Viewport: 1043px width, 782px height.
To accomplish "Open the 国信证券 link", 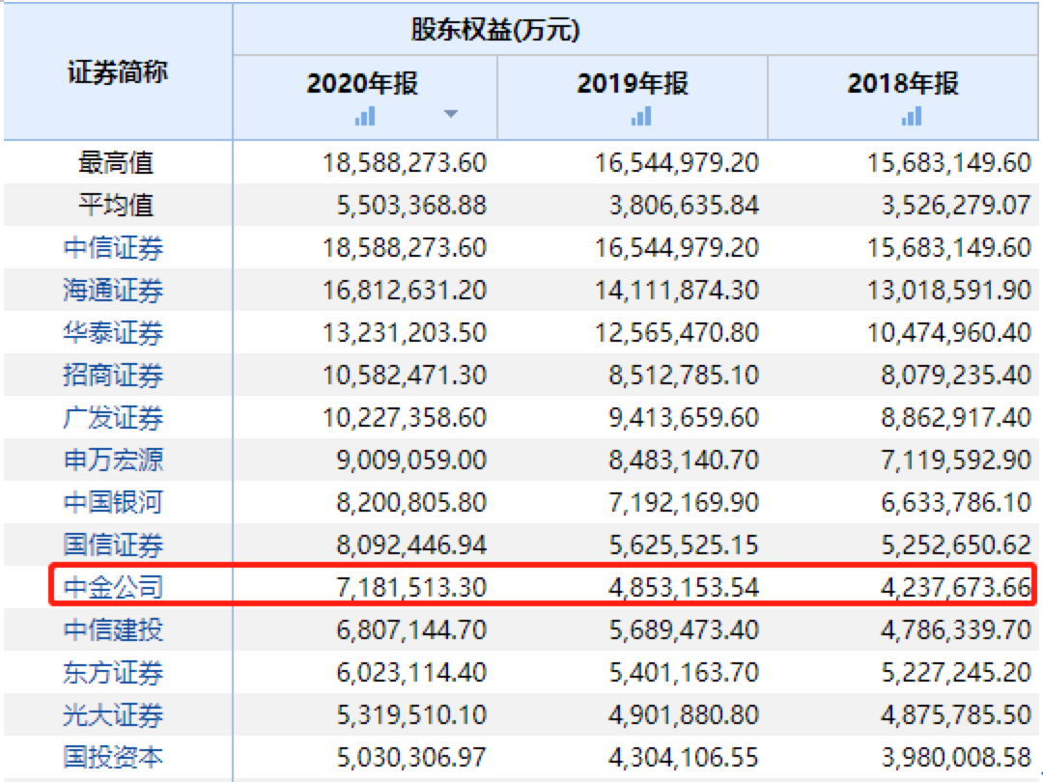I will (x=114, y=545).
